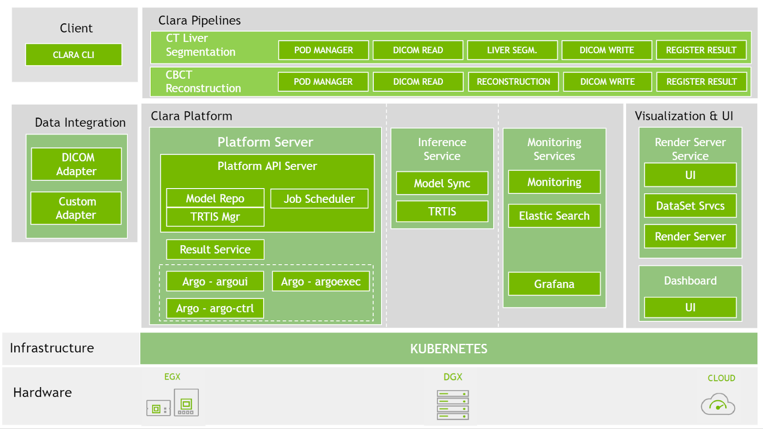Click the TRTIS box under Inference Service
Screen dimensions: 763x429
[x=442, y=211]
